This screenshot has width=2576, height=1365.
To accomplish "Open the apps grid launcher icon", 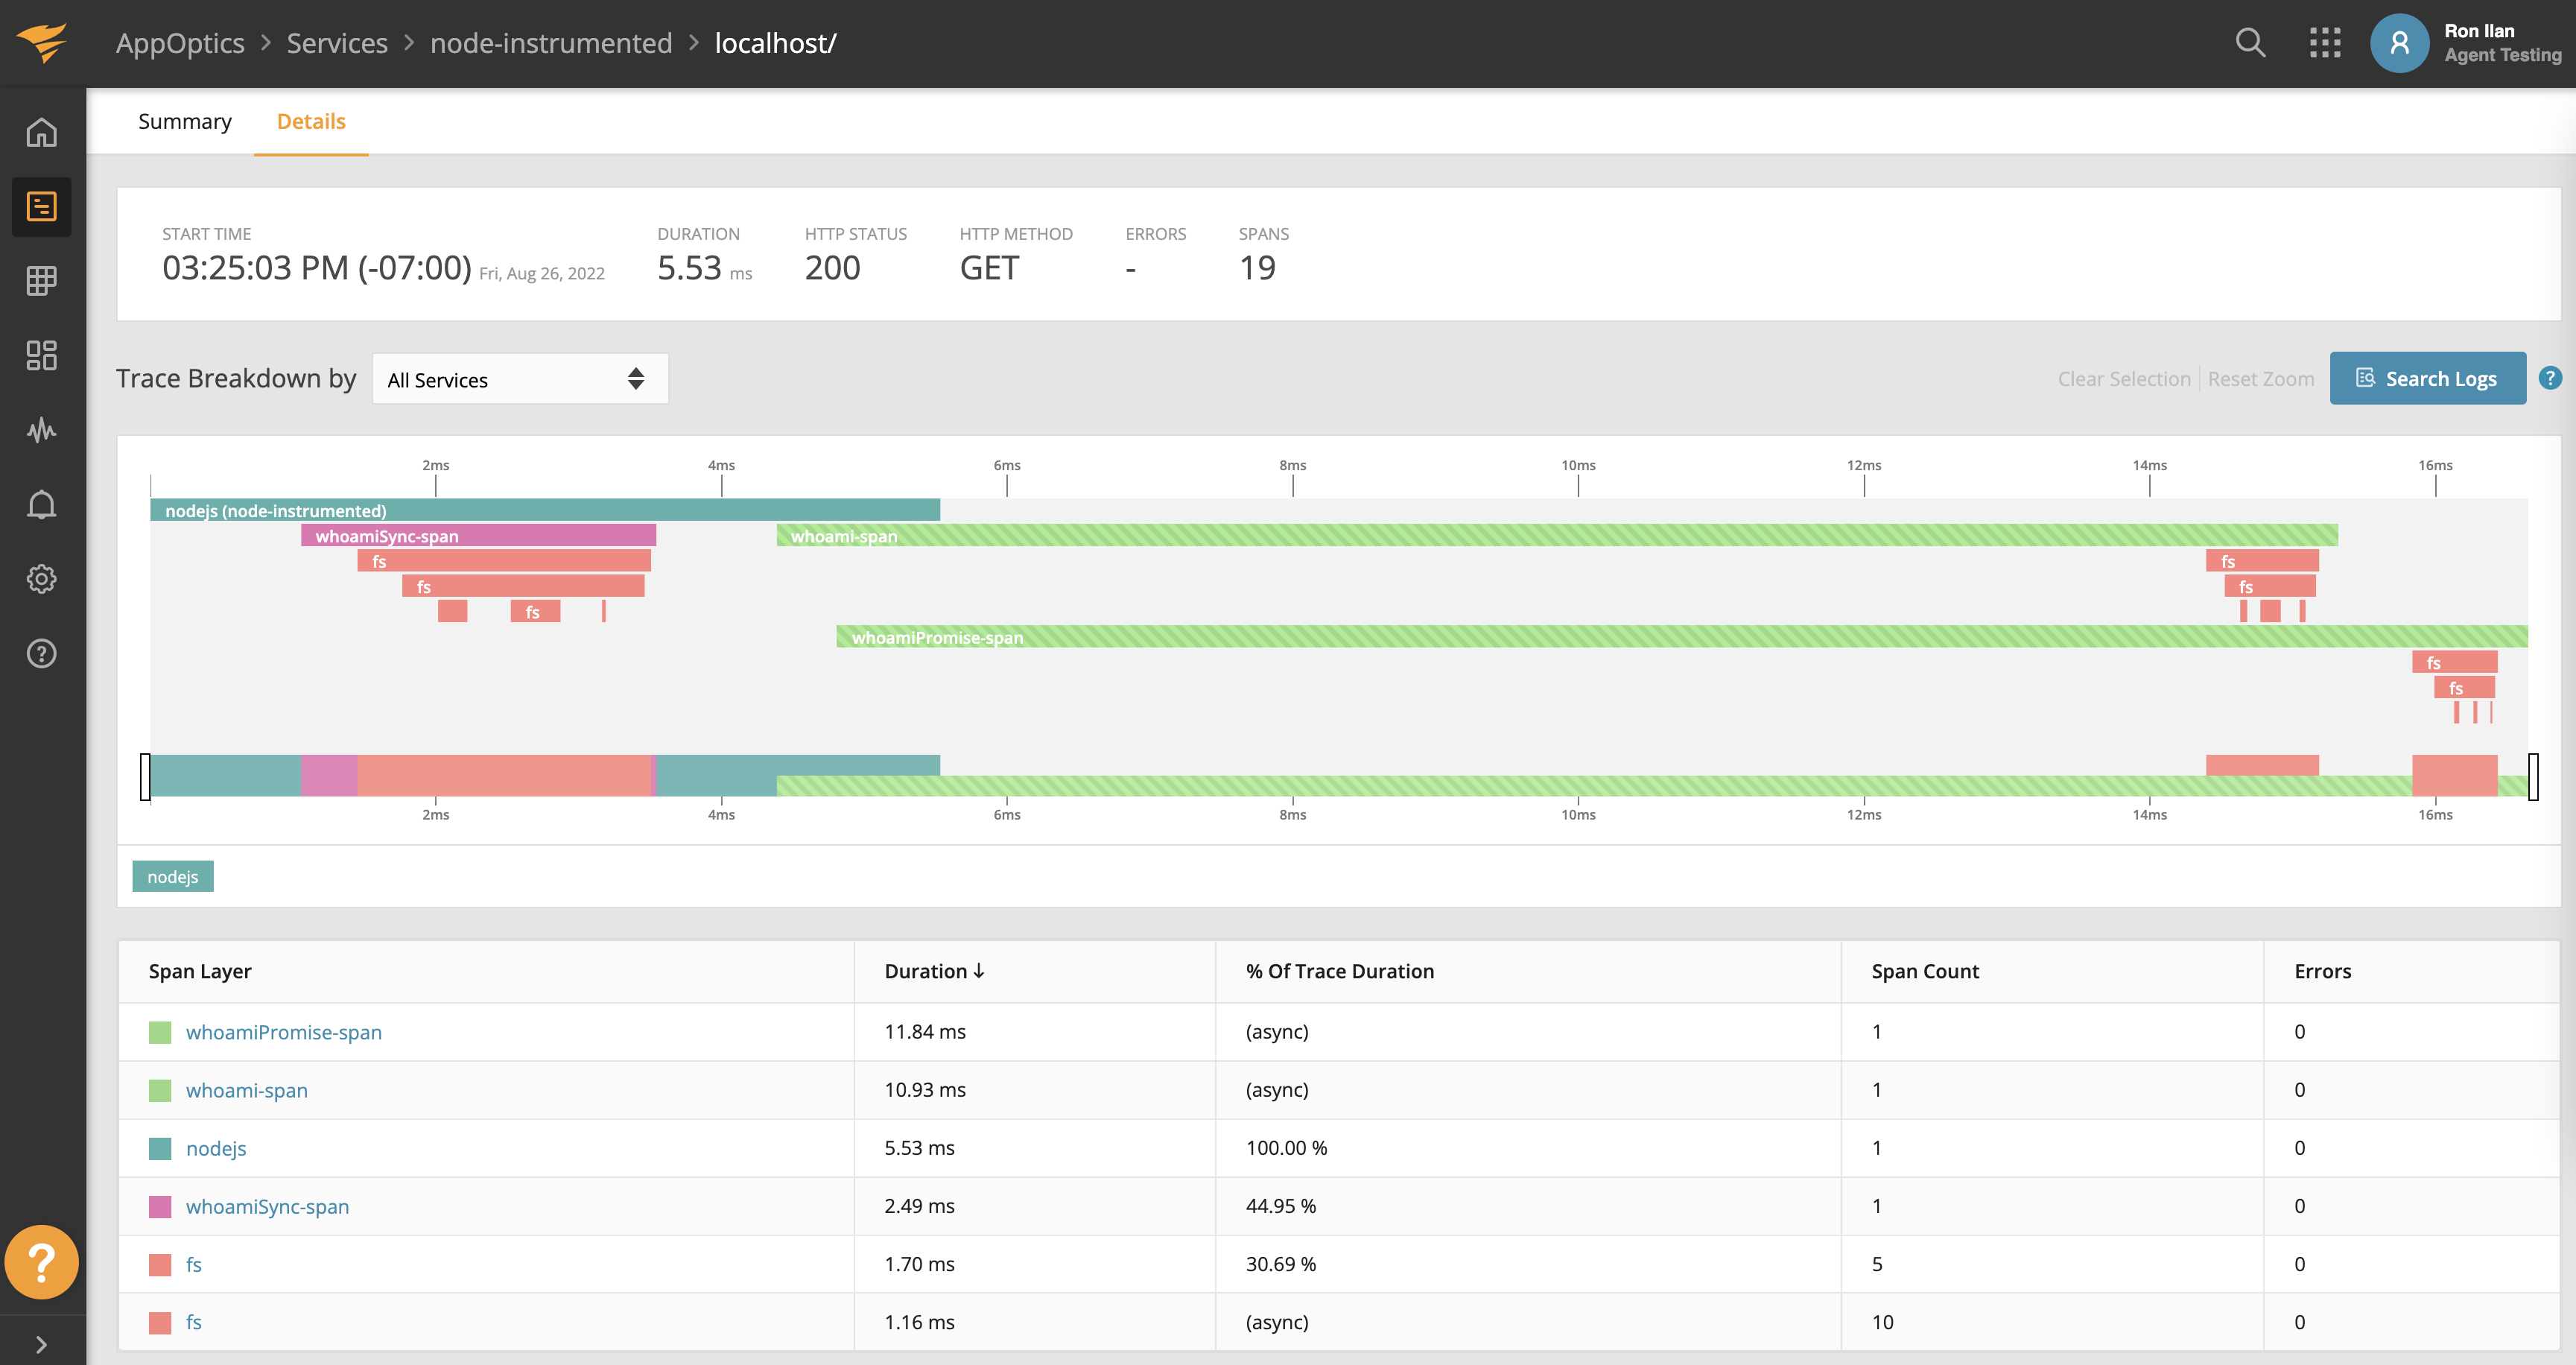I will click(x=2325, y=43).
